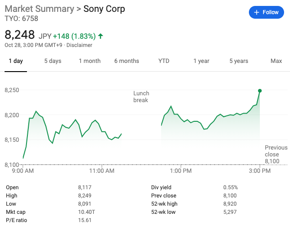Click the Low value 8,091

84,204
